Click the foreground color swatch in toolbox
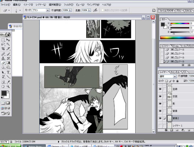The image size is (194, 147). (4, 93)
